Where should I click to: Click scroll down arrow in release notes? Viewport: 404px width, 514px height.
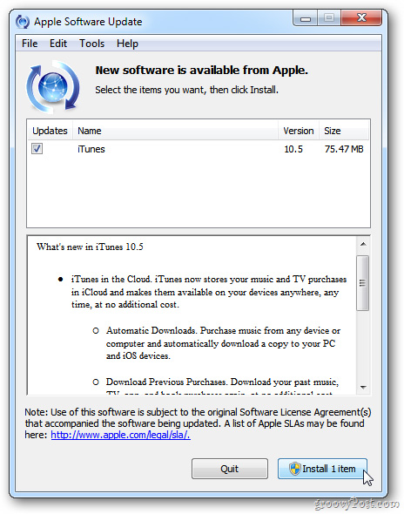(363, 388)
